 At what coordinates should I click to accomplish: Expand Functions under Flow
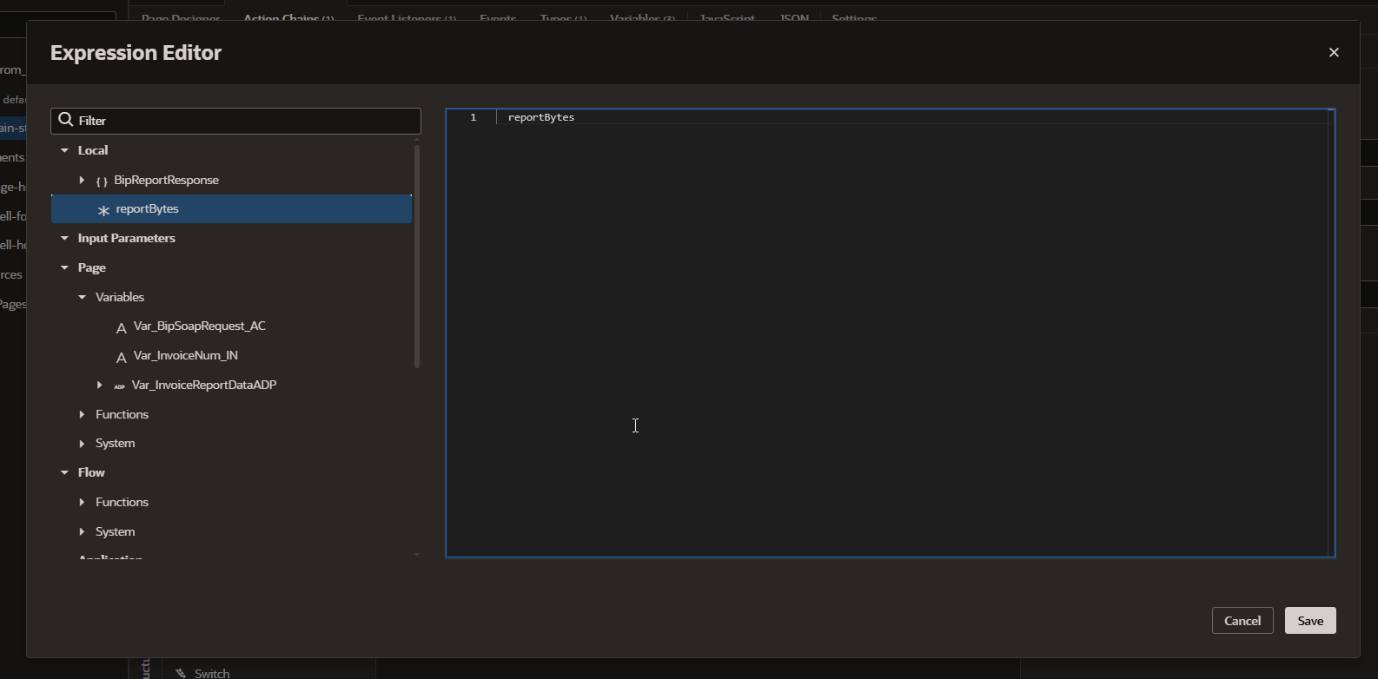[82, 502]
